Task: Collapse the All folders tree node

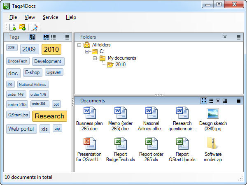Action: (x=79, y=45)
